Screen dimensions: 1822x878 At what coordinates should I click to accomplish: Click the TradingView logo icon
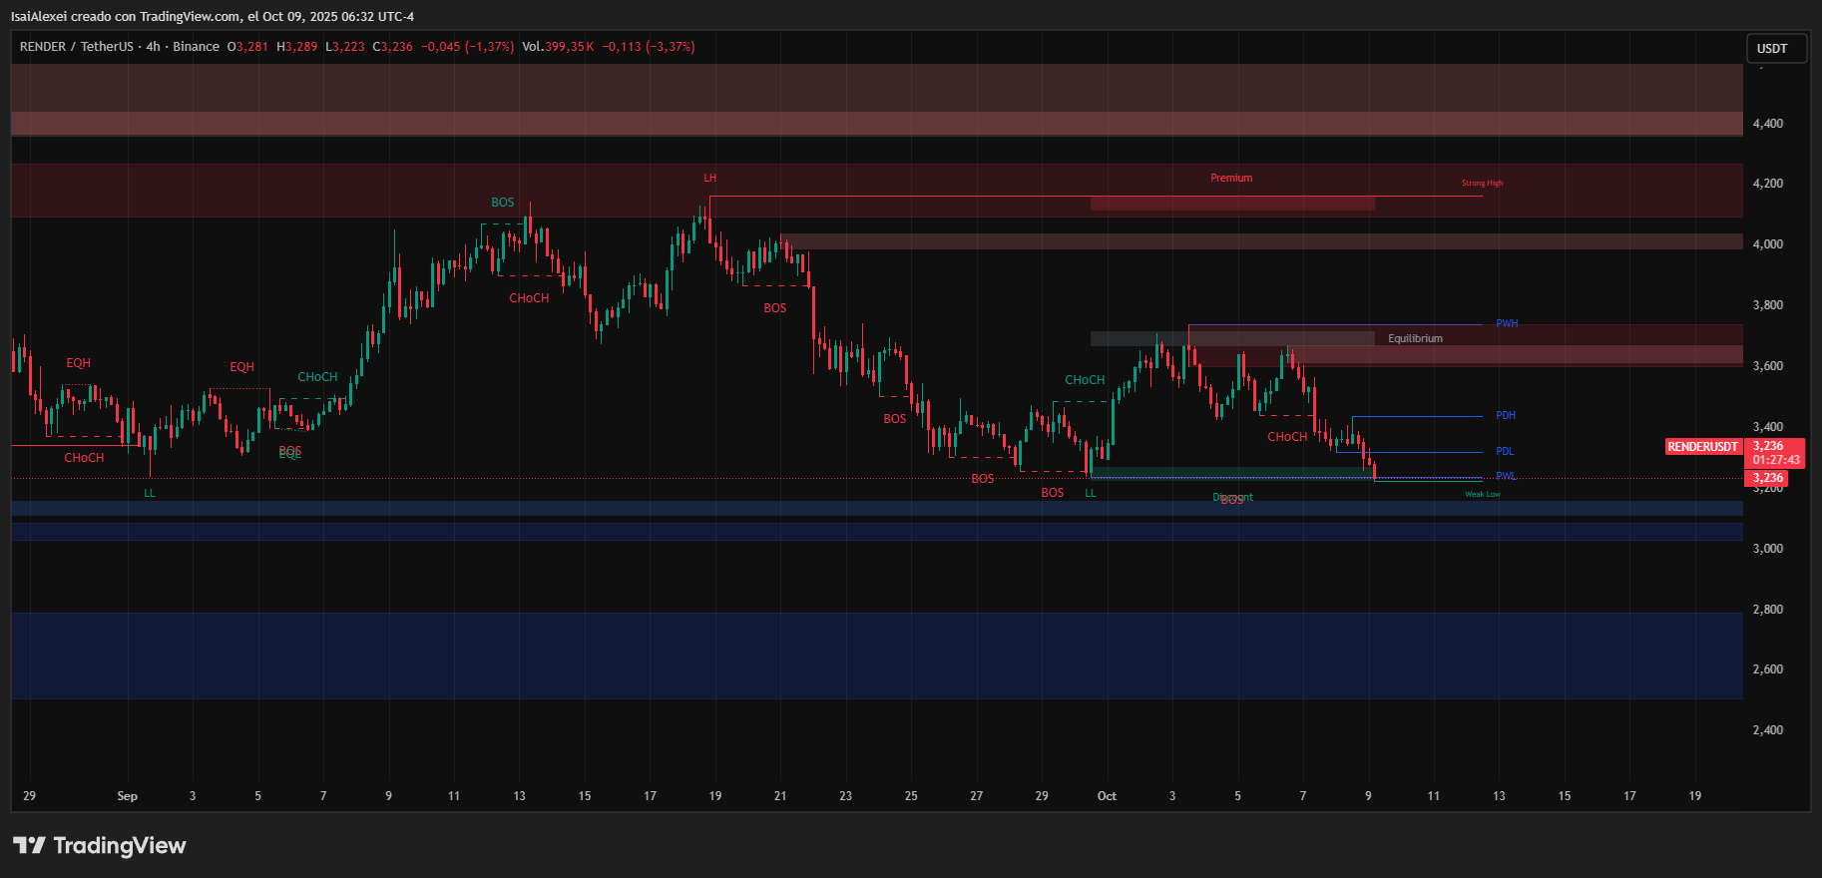30,846
